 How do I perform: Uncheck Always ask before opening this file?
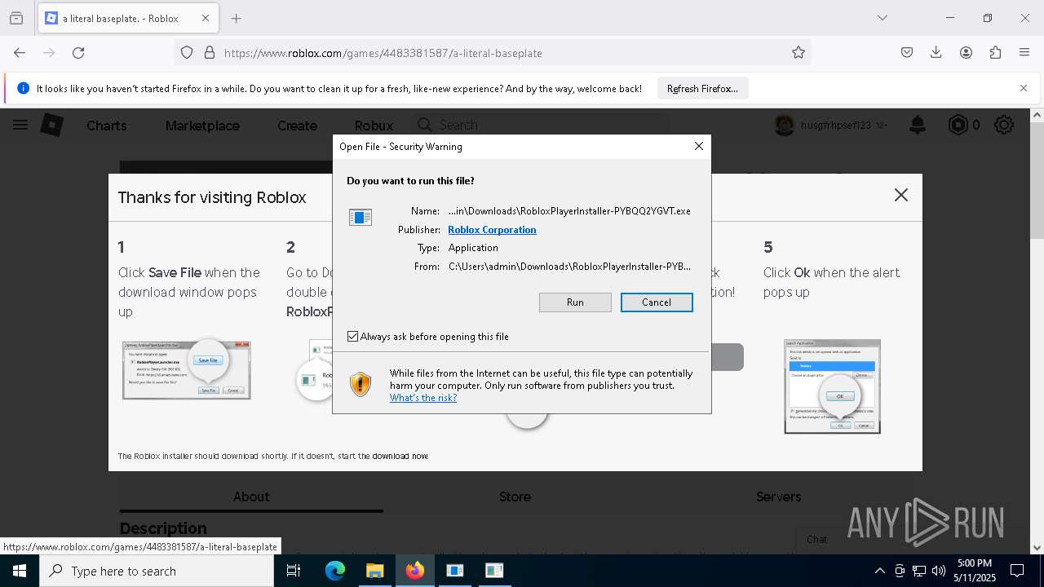[353, 337]
